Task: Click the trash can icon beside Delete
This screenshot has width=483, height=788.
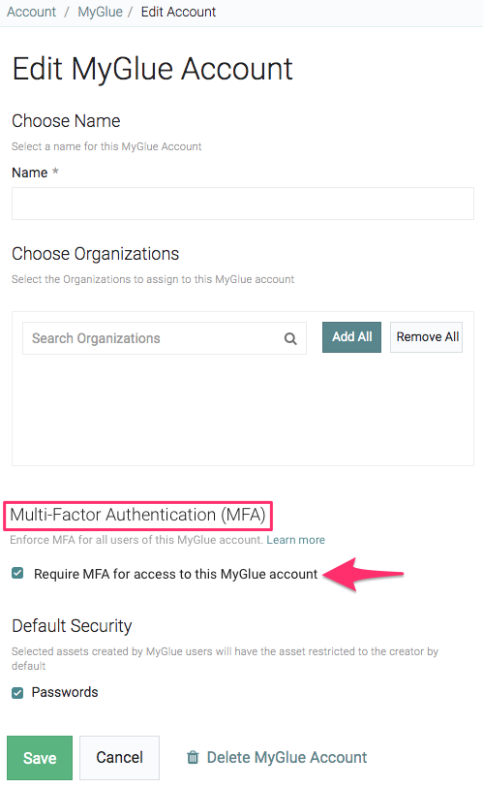Action: 193,757
